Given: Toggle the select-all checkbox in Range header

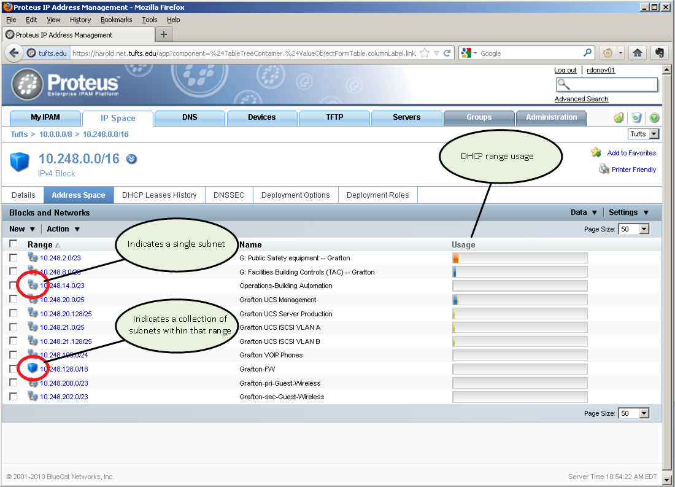Looking at the screenshot, I should pos(13,244).
